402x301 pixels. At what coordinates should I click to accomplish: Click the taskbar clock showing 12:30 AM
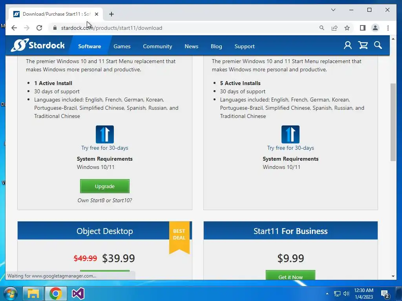point(364,294)
